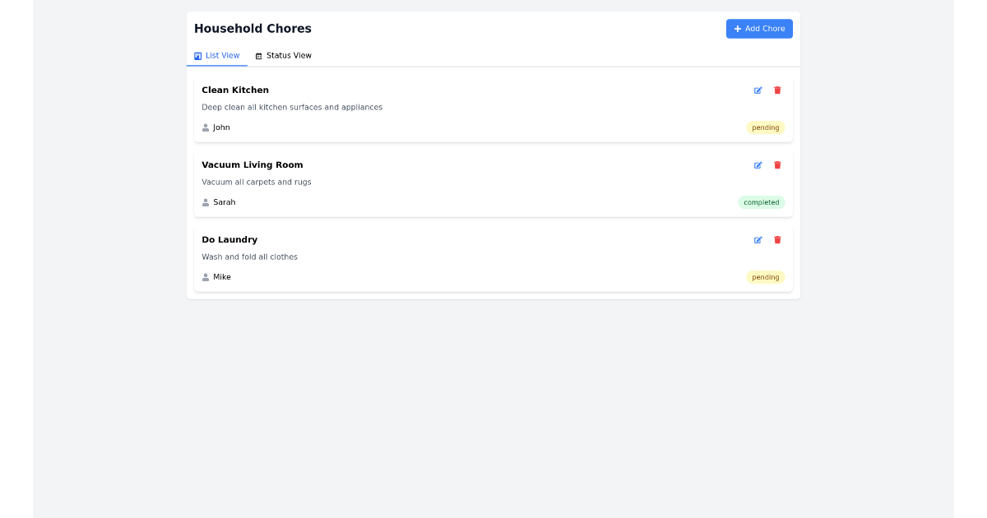Edit the Vacuum Living Room chore

[x=758, y=165]
